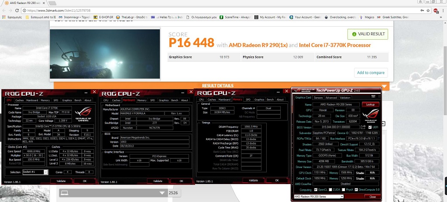Open the TheLab.gr bookmark
This screenshot has height=202, width=447.
point(131,17)
